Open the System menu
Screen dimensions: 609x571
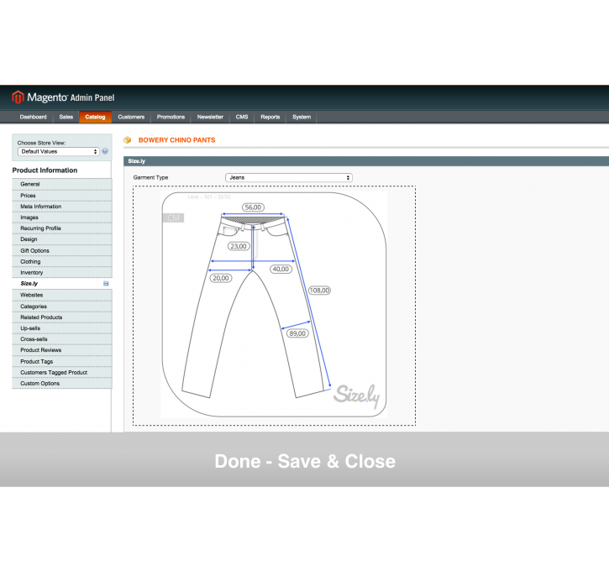302,117
